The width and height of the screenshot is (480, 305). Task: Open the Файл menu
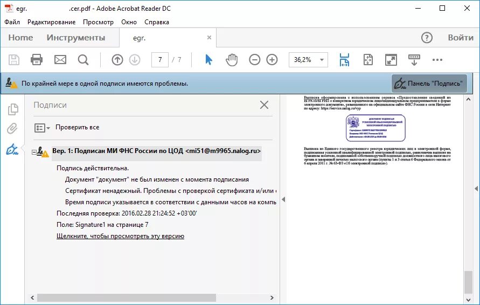12,22
